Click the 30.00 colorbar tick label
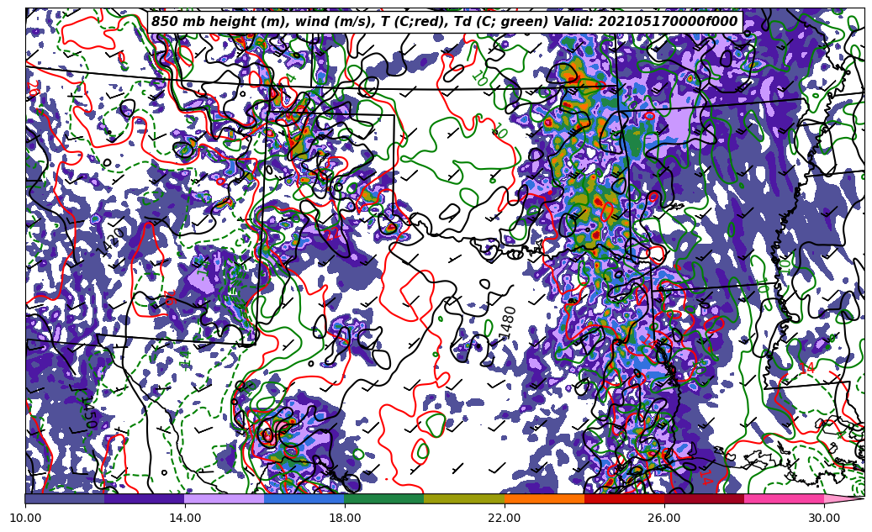The width and height of the screenshot is (872, 532). [x=824, y=519]
